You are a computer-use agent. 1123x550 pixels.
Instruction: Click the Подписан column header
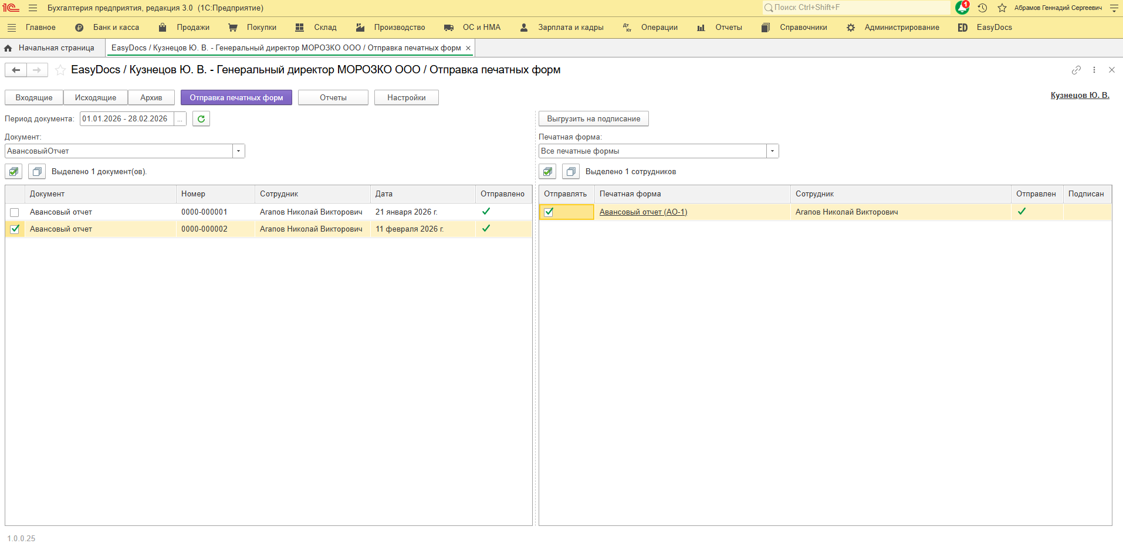tap(1087, 194)
